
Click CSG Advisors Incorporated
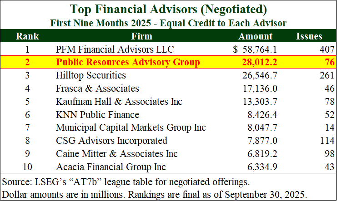111,141
